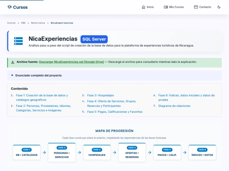The width and height of the screenshot is (229, 171).
Task: Jump to Fase 4: Oferta de Servicios
Action: (112, 103)
